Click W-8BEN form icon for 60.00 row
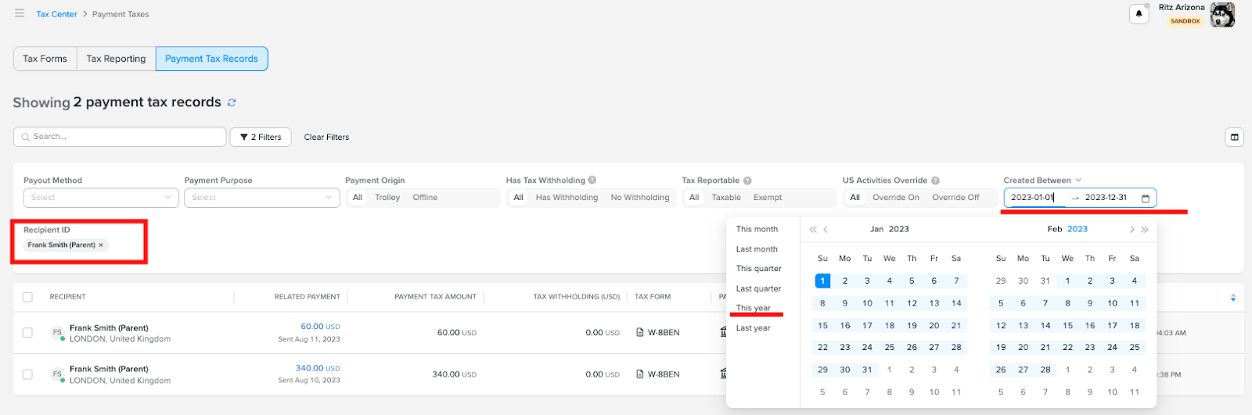Screen dimensions: 1252x415 pyautogui.click(x=640, y=332)
